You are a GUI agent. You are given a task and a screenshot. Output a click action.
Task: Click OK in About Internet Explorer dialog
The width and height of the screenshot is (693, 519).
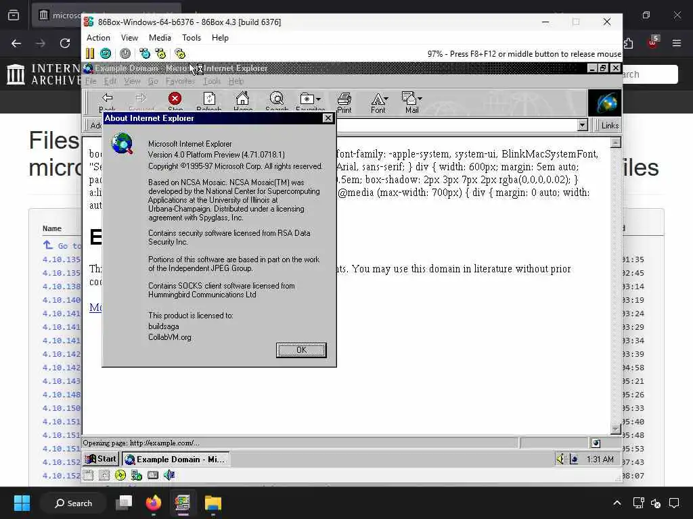[301, 350]
